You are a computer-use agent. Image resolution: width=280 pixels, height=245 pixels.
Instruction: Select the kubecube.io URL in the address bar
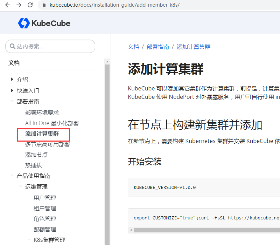click(115, 5)
